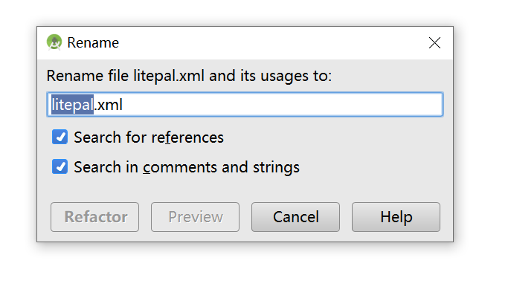Click the Android Studio icon in title bar
Screen dimensions: 511x298
click(x=54, y=42)
